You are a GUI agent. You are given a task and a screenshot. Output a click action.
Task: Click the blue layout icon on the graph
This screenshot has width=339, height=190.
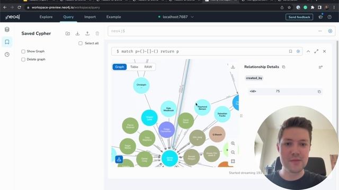click(x=119, y=159)
